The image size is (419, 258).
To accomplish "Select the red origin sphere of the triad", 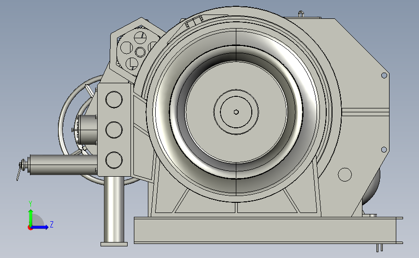I will pyautogui.click(x=30, y=228).
